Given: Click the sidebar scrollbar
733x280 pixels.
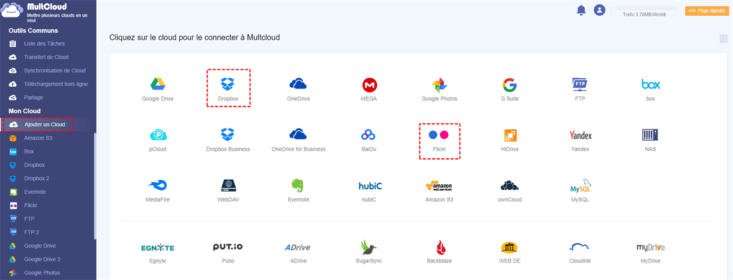Looking at the screenshot, I should 95,186.
